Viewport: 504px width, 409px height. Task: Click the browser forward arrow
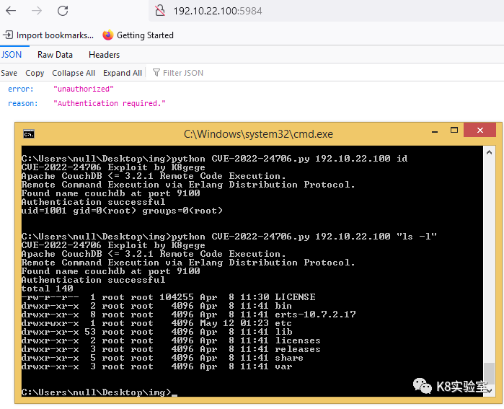coord(37,11)
